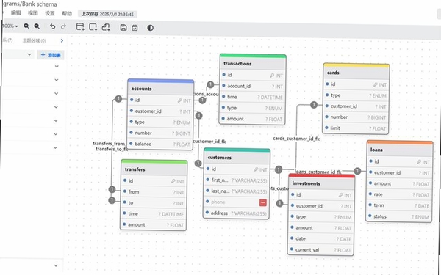Screen dimensions: 441x275
Task: Toggle the light/dark theme icon
Action: click(150, 28)
